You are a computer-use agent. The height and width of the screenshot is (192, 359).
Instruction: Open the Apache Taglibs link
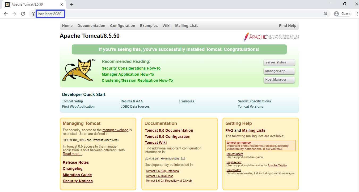point(277,165)
